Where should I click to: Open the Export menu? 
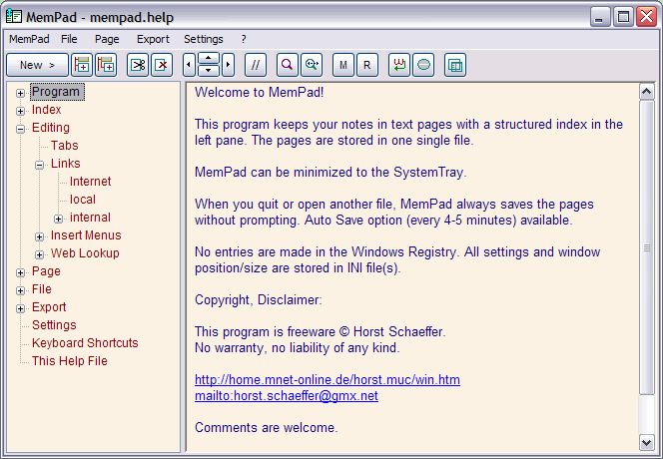153,39
